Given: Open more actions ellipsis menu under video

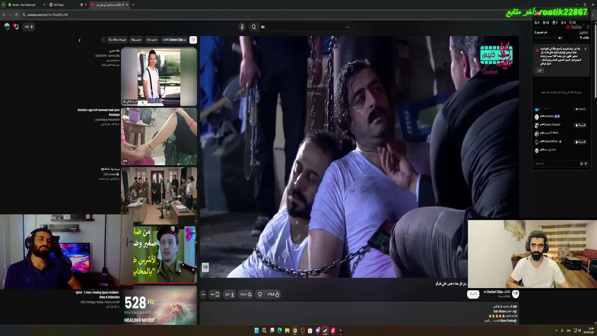Looking at the screenshot, I should [203, 294].
